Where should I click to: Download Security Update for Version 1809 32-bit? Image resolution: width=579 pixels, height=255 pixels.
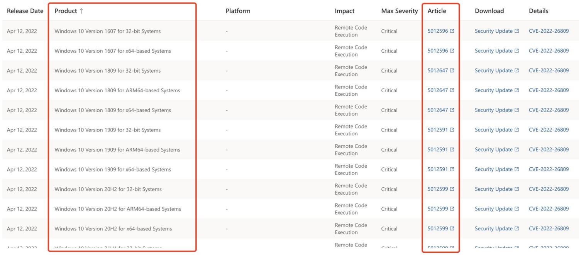(497, 71)
